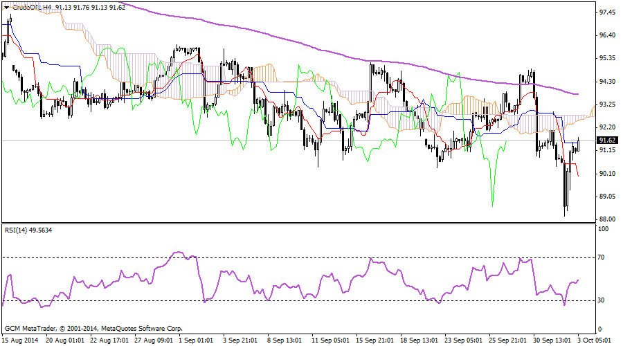Select the 30 Sep 13:01 time label
Screen dimensions: 623x346
551,340
